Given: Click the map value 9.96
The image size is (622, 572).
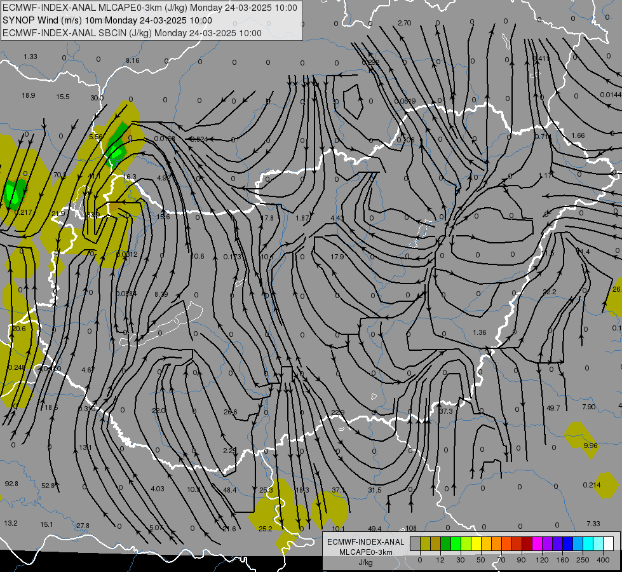Looking at the screenshot, I should [x=590, y=446].
